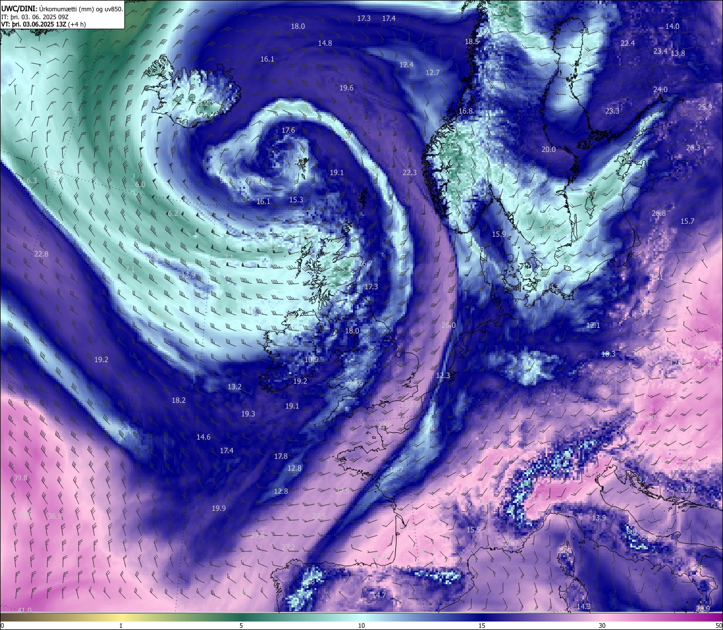Select the VT valid time line 13Z

44,24
